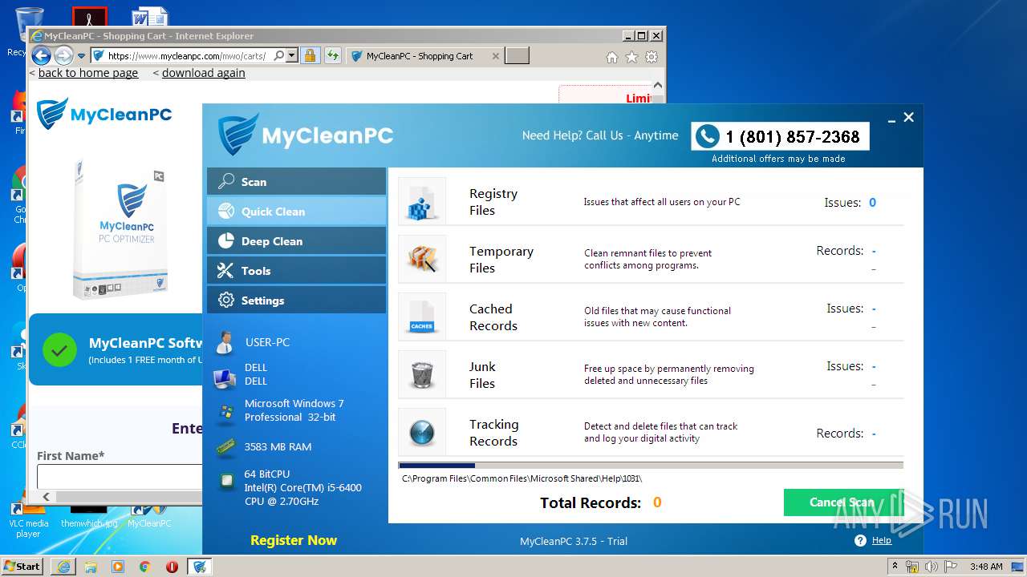This screenshot has width=1027, height=577.
Task: Click the MyCleanPC shield logo in app header
Action: 239,134
